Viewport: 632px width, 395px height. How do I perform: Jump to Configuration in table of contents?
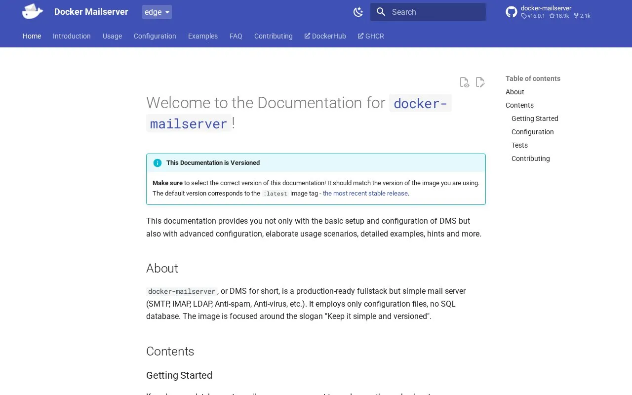[533, 132]
